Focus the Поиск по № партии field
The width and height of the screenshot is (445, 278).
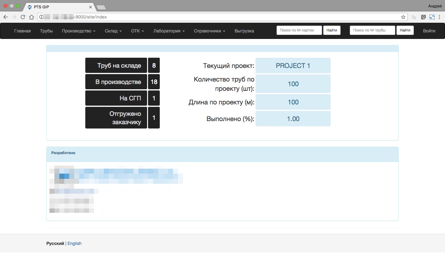[x=299, y=30]
